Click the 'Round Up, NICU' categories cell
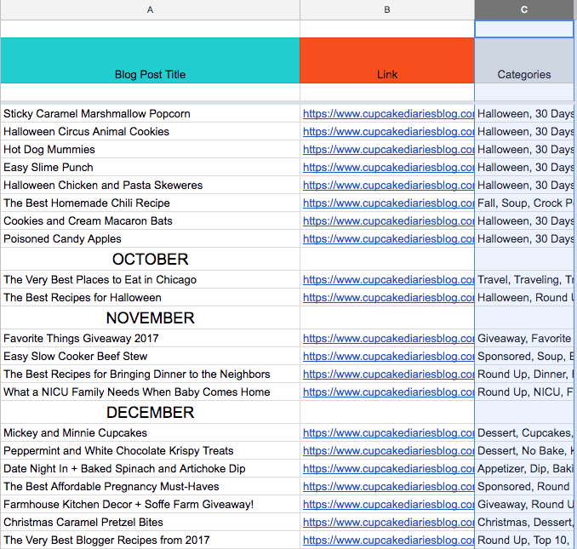The image size is (577, 549). coord(524,392)
